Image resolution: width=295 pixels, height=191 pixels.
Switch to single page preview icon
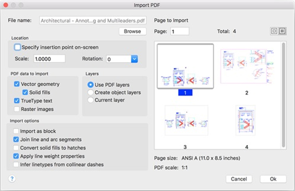pos(274,31)
